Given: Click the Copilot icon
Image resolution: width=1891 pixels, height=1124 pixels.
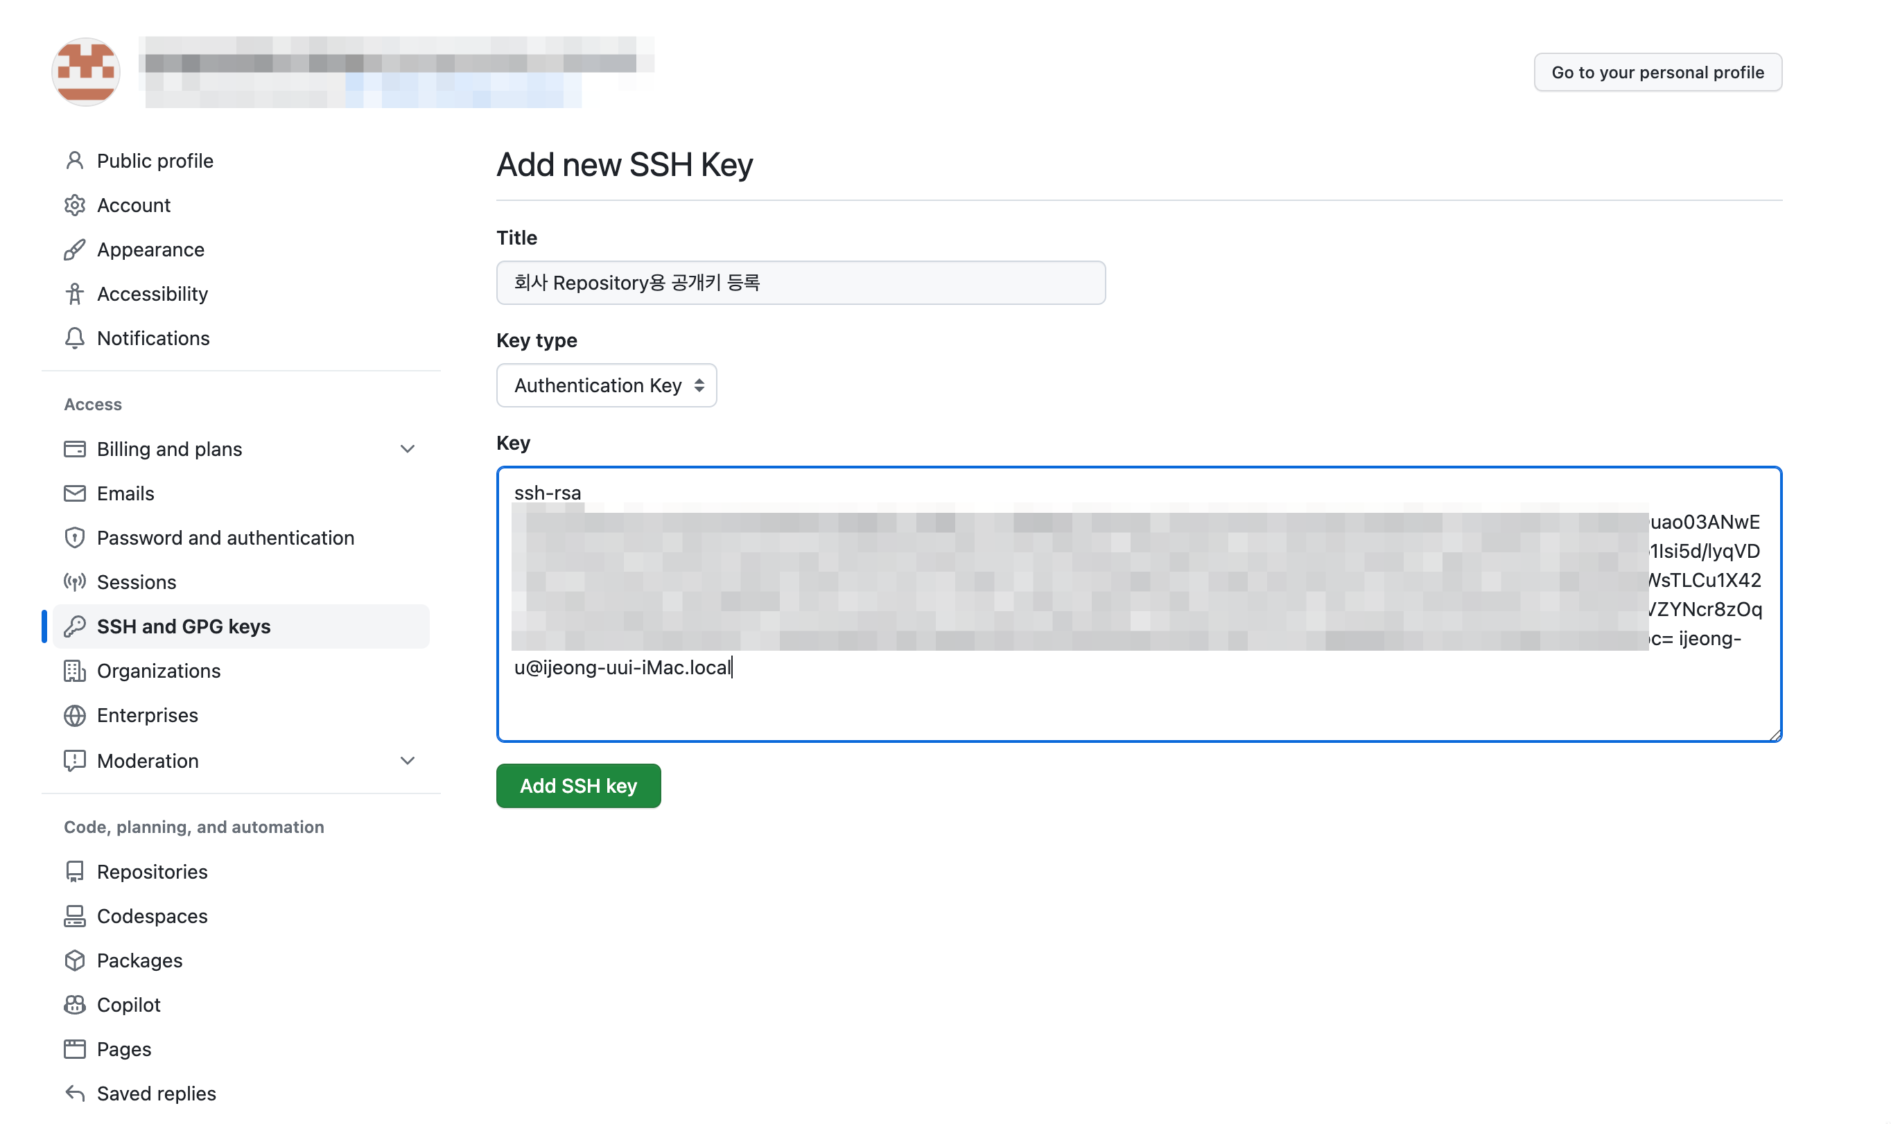Looking at the screenshot, I should tap(74, 1005).
